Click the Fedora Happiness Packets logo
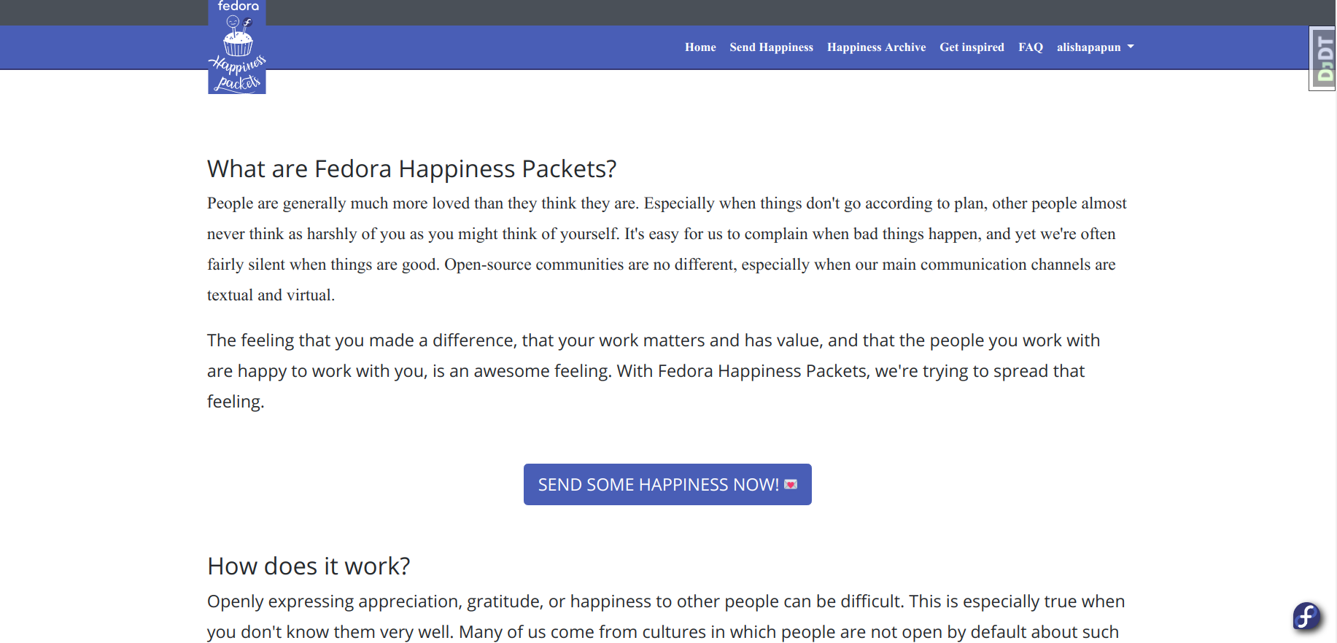 coord(237,47)
